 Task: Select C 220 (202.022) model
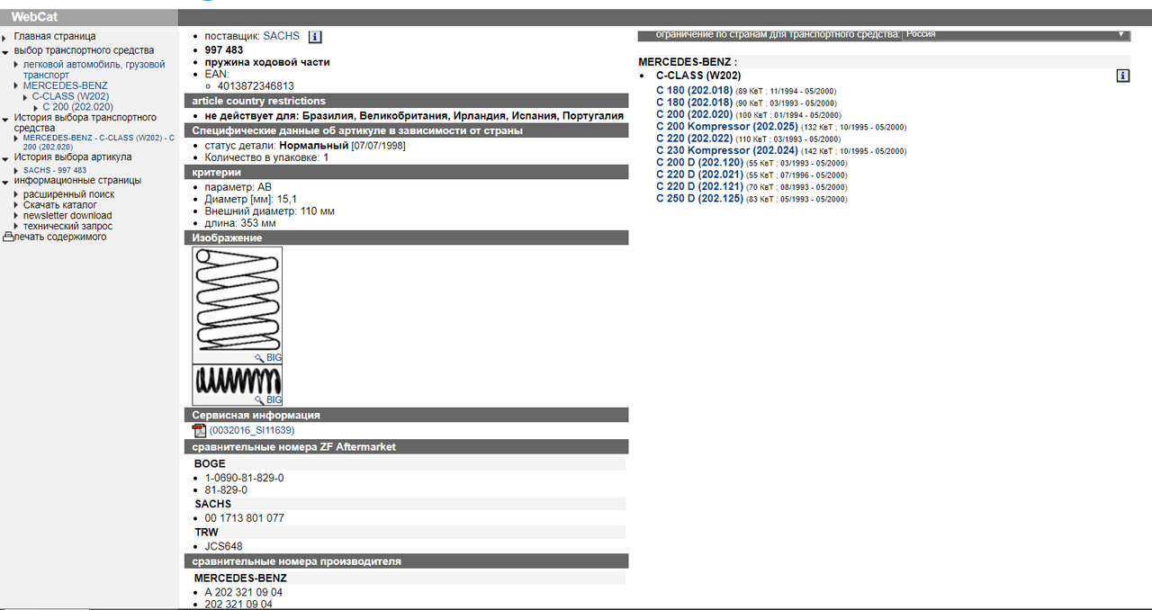point(694,139)
